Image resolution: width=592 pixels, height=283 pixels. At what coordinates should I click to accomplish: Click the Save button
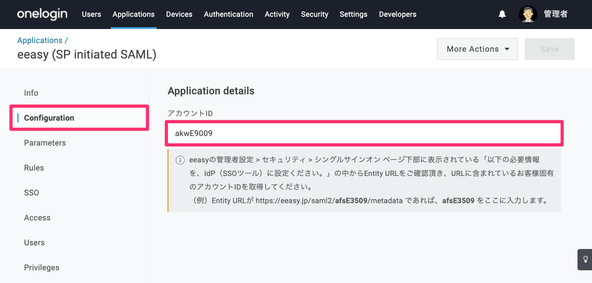point(549,49)
